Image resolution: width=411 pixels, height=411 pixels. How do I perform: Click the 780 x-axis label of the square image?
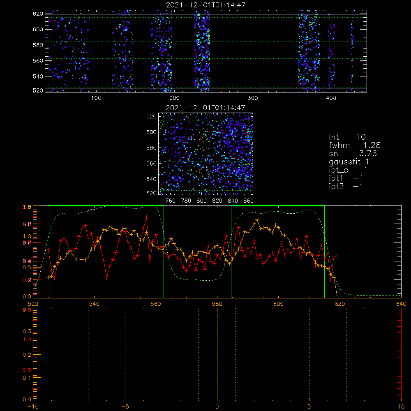[186, 201]
